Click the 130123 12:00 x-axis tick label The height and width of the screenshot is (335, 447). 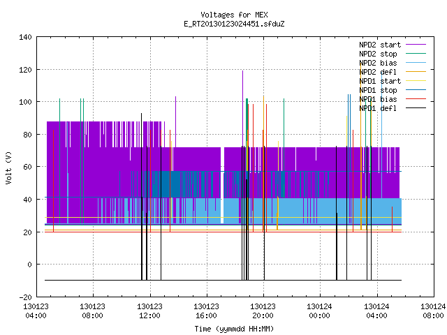149,311
